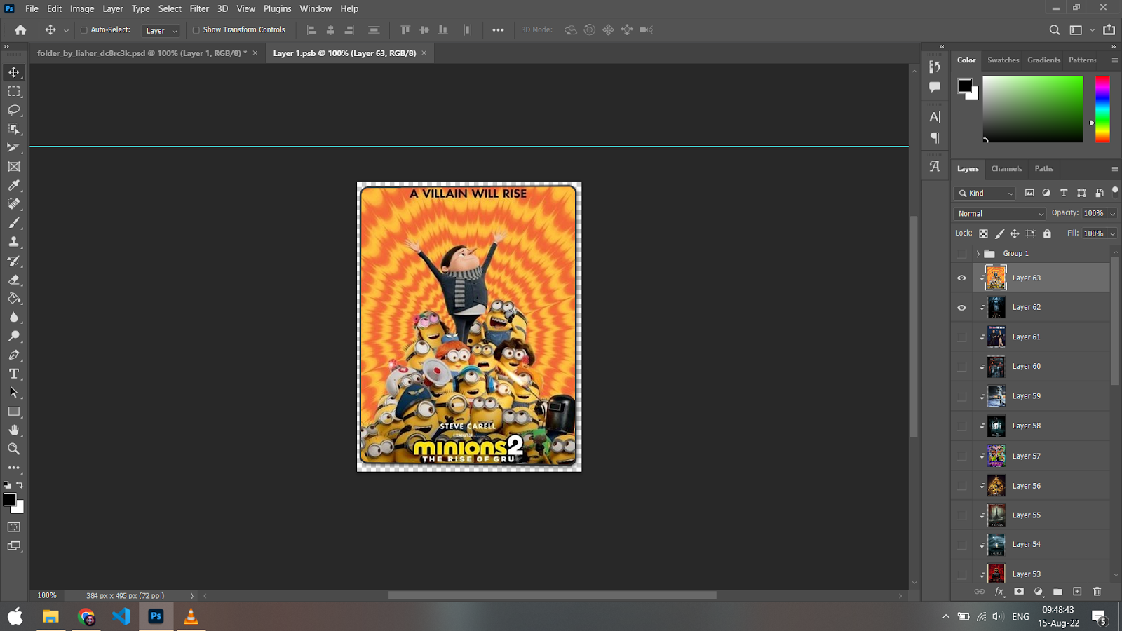The height and width of the screenshot is (631, 1122).
Task: Open the Color panel menu
Action: click(1114, 60)
